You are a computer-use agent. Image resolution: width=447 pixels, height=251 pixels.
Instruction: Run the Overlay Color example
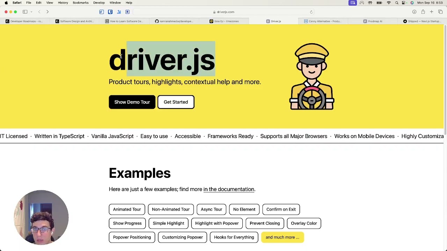[304, 223]
